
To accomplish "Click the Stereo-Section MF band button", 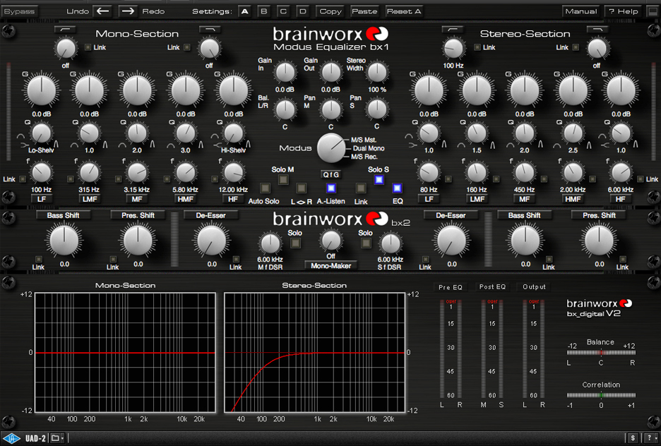I will coord(525,199).
